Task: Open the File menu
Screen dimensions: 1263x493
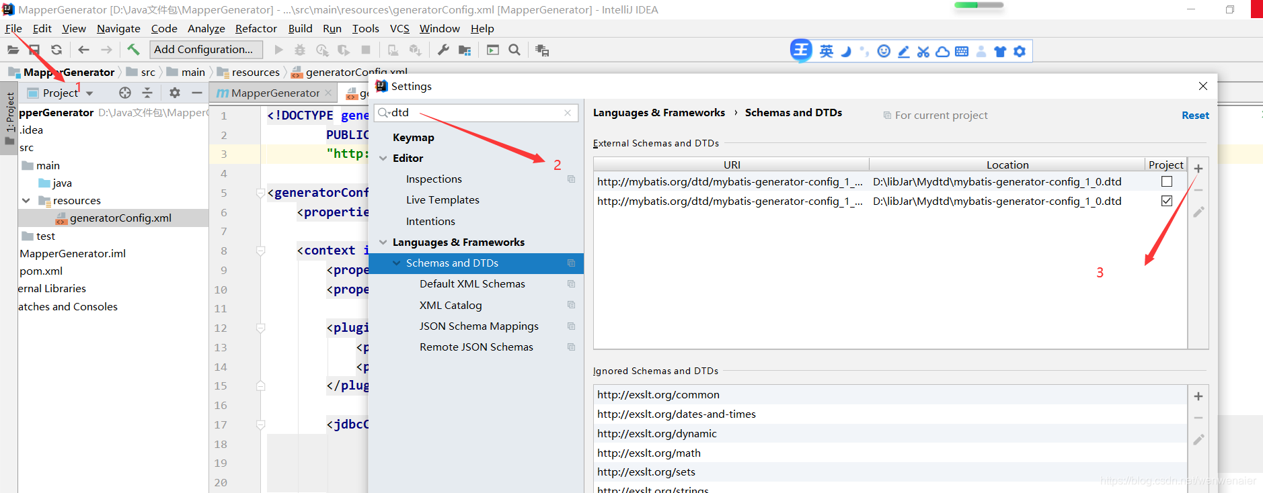Action: tap(13, 28)
